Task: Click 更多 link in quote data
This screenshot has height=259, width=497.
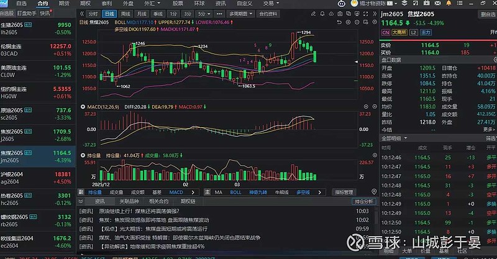Action: pyautogui.click(x=489, y=129)
